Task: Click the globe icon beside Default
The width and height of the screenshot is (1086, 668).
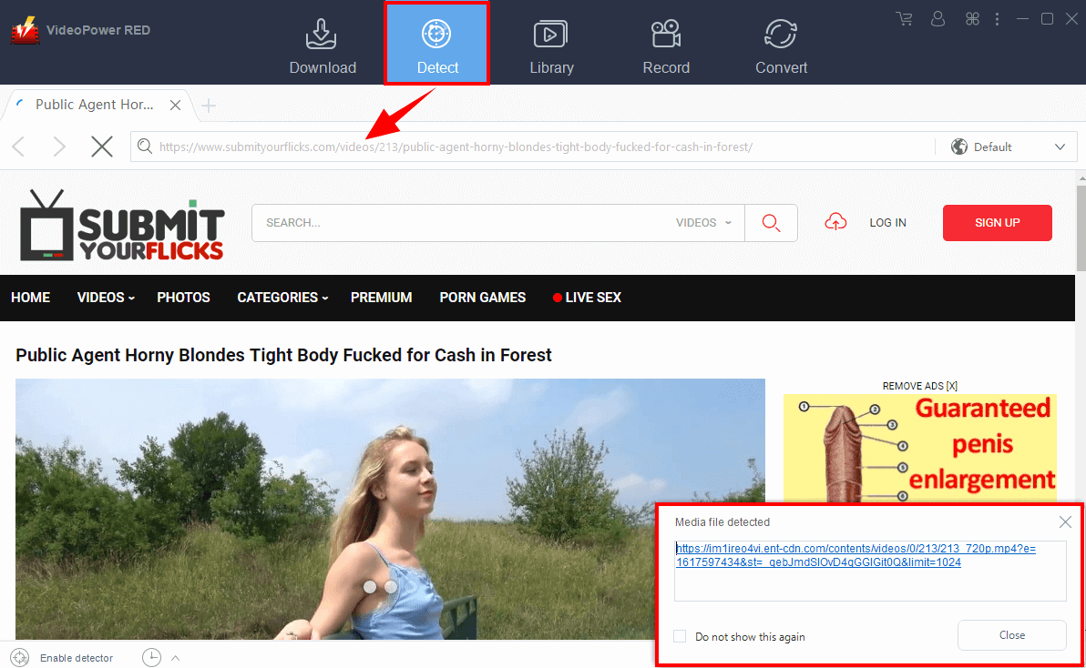Action: [x=958, y=147]
